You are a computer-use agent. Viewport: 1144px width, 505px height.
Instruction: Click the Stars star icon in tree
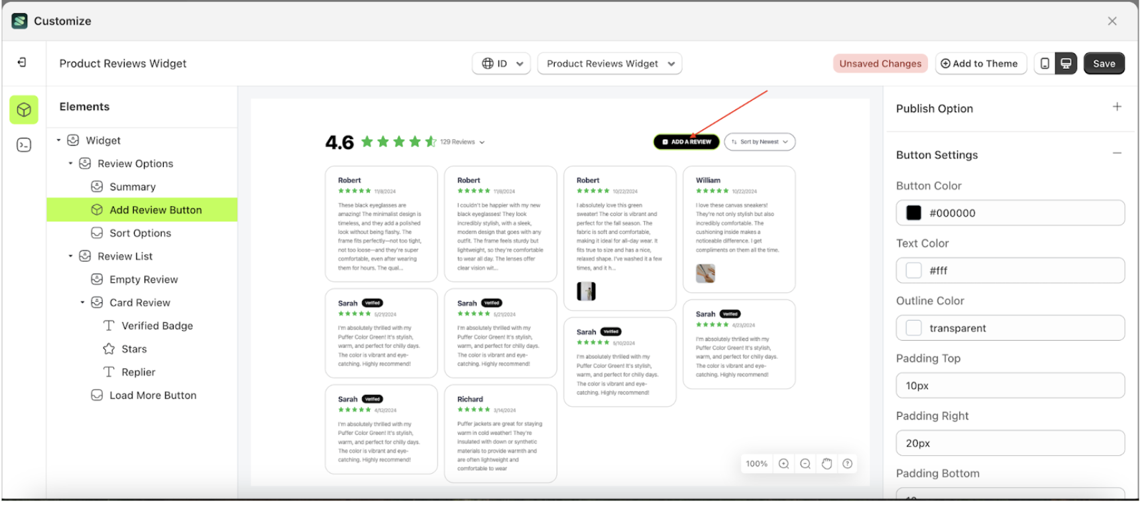(109, 349)
